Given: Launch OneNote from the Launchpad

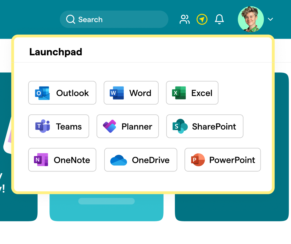Looking at the screenshot, I should [x=62, y=160].
